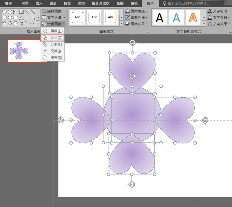Select the smiley face shape
The height and width of the screenshot is (207, 232).
click(x=10, y=12)
